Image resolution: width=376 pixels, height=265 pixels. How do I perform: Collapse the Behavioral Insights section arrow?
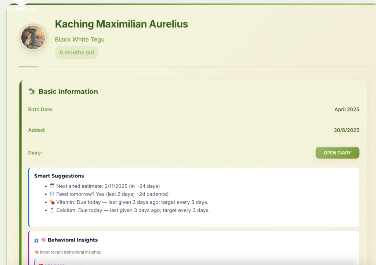pos(36,240)
